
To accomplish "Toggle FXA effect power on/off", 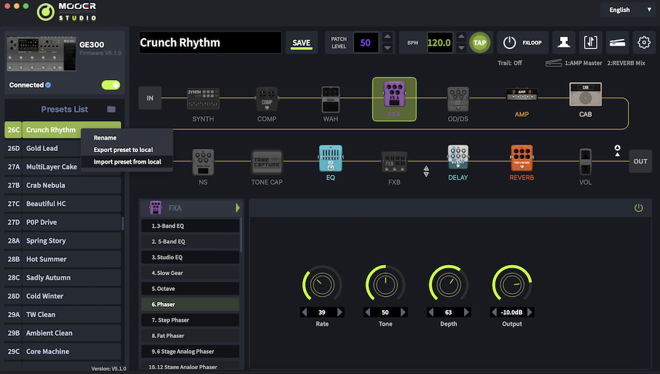I will [639, 208].
